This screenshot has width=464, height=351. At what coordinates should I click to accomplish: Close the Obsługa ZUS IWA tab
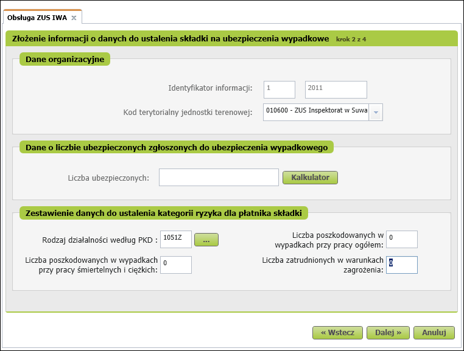coord(74,18)
